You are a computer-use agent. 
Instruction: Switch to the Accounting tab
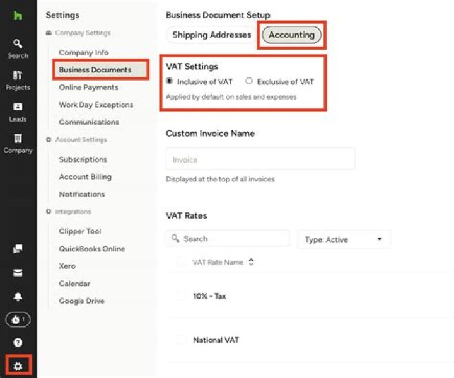click(x=291, y=35)
